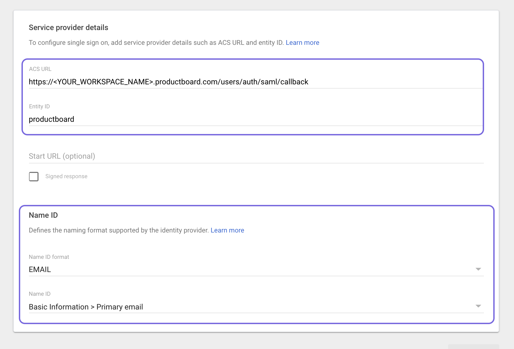Open the Name ID format dropdown showing EMAIL
This screenshot has height=349, width=514.
pos(256,269)
